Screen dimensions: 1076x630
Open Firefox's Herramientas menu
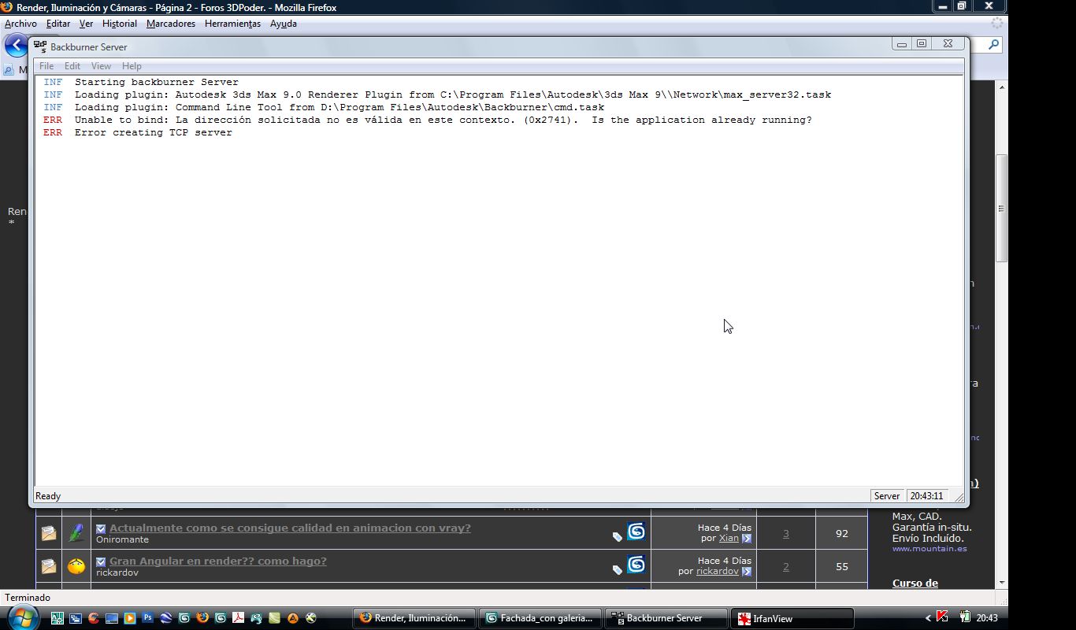(232, 24)
